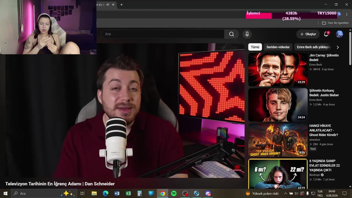The image size is (352, 198).
Task: Open the taskbar clock showing 04:49
Action: pos(332,193)
